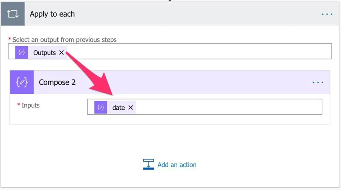Image resolution: width=341 pixels, height=190 pixels.
Task: Open the Compose 2 ellipsis menu
Action: coord(318,83)
